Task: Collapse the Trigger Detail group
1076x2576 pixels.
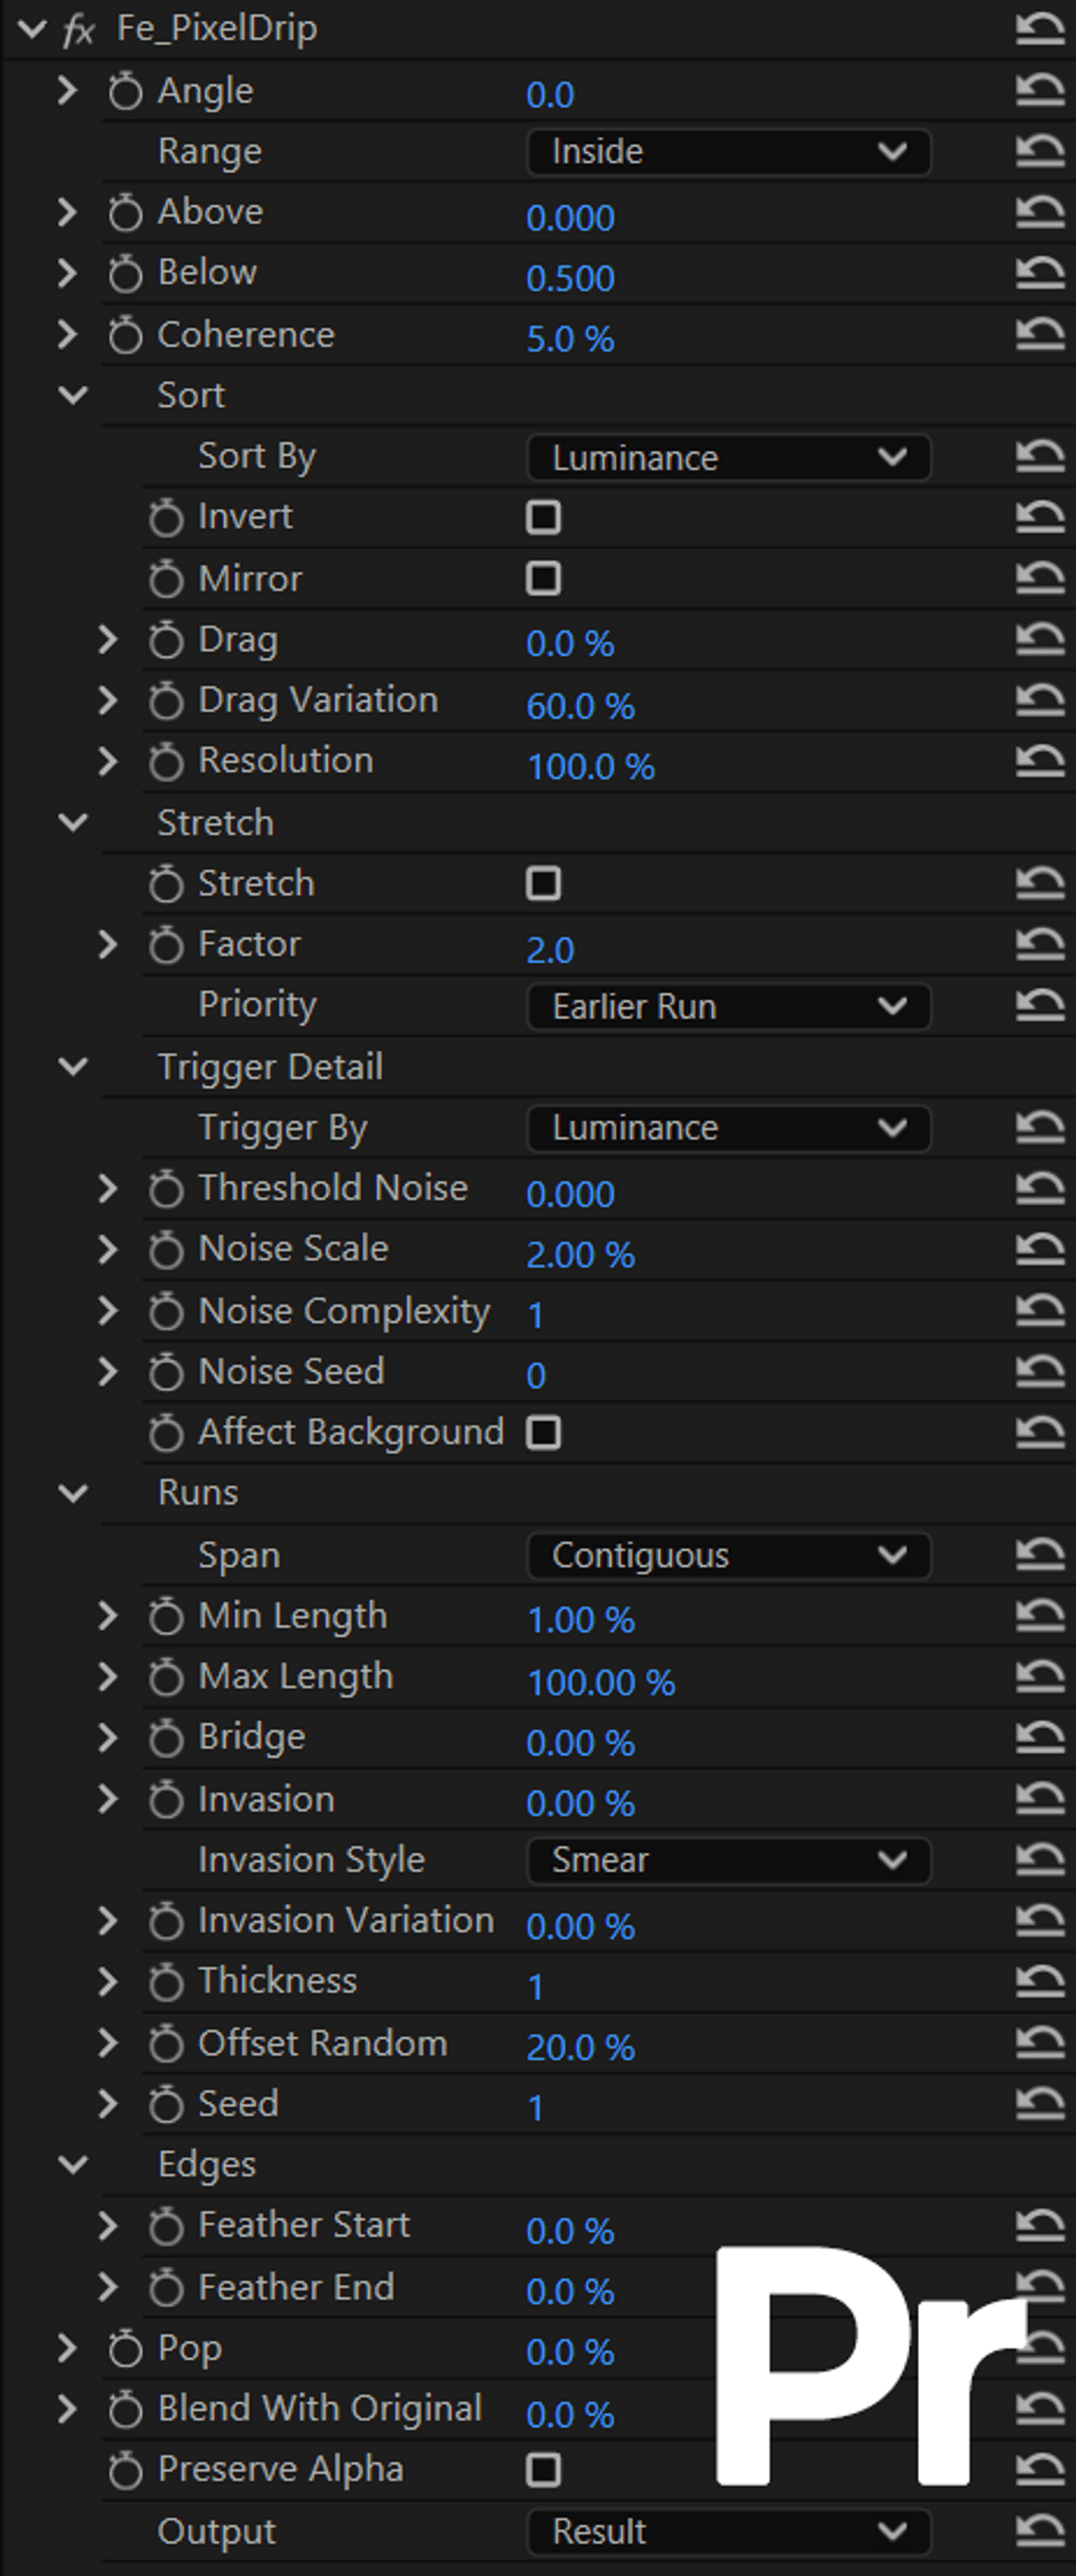Action: 73,1067
